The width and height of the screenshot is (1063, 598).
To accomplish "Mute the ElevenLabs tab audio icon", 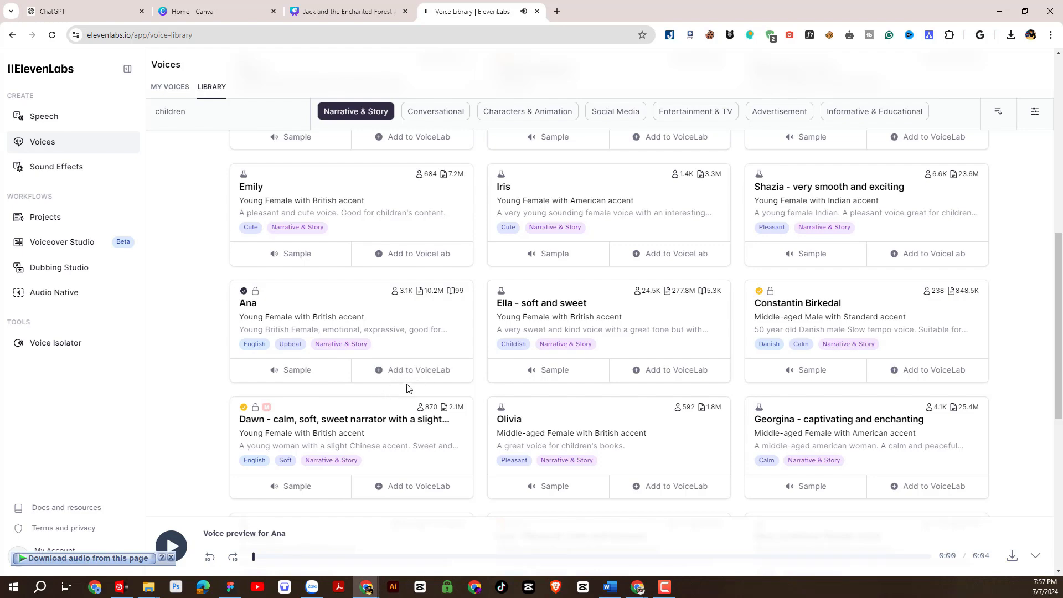I will (523, 11).
